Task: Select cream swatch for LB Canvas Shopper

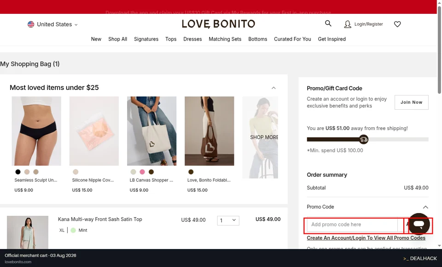Action: pyautogui.click(x=133, y=172)
